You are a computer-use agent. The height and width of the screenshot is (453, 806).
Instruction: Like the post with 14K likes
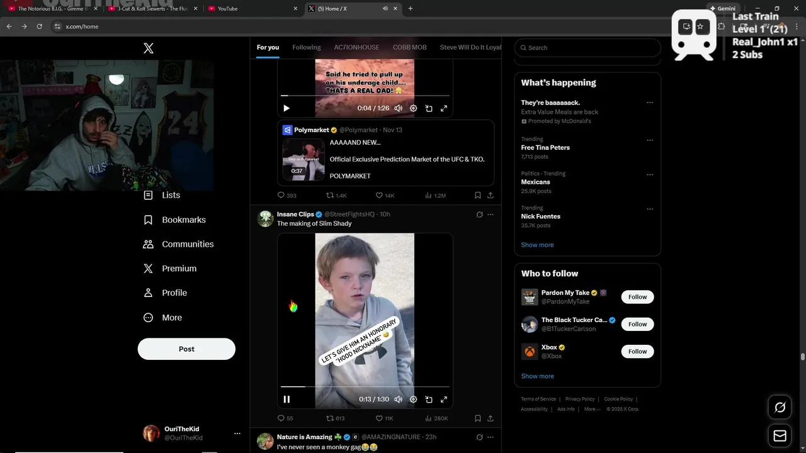385,196
